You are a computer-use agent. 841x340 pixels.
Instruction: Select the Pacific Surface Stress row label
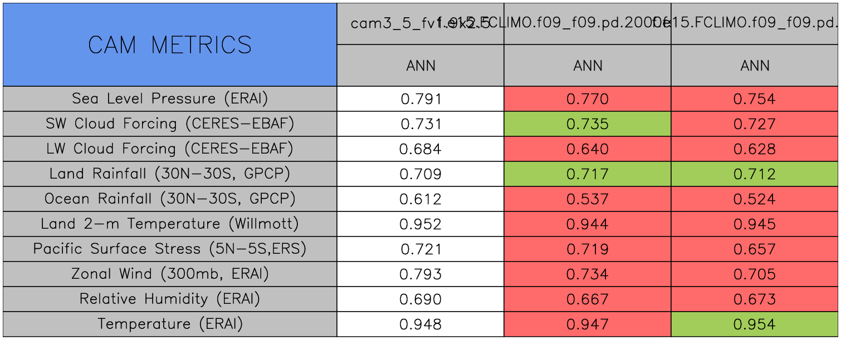click(x=170, y=249)
